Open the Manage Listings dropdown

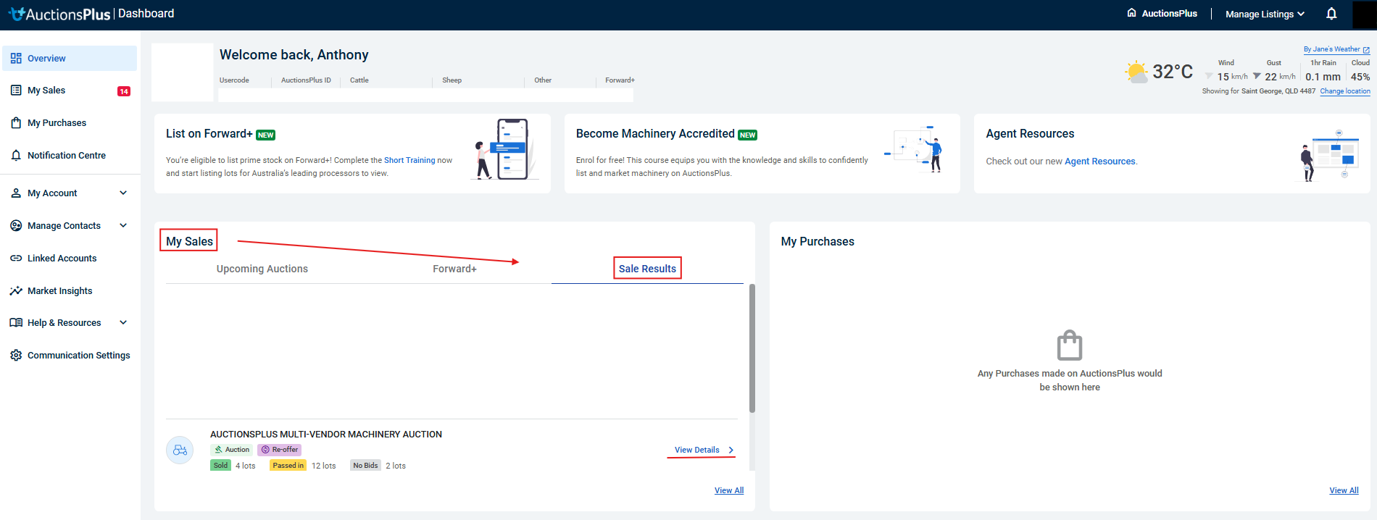click(1264, 14)
